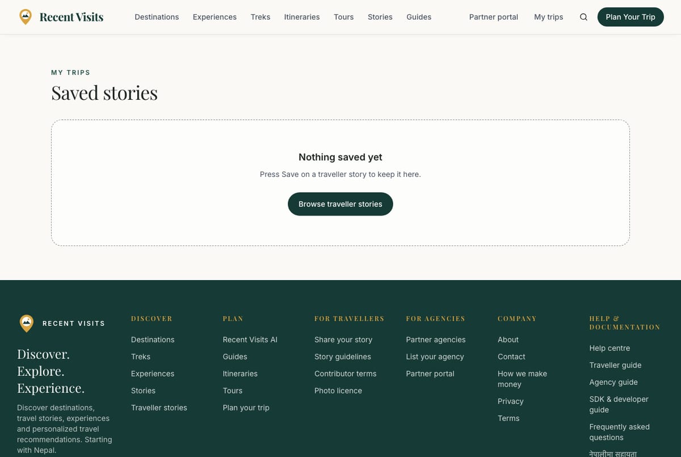
Task: Open footer Tours link under Plan
Action: coord(233,391)
